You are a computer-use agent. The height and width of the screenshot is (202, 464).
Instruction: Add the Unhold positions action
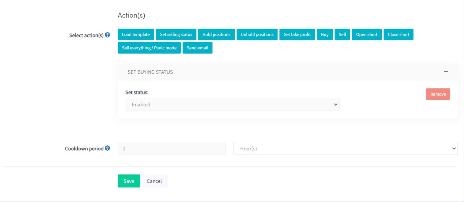click(257, 34)
